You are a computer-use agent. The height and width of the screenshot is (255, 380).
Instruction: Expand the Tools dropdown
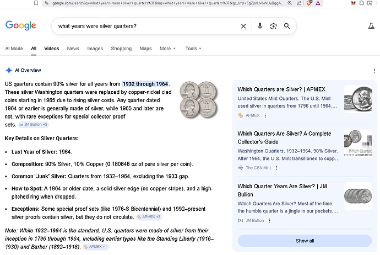coord(194,49)
